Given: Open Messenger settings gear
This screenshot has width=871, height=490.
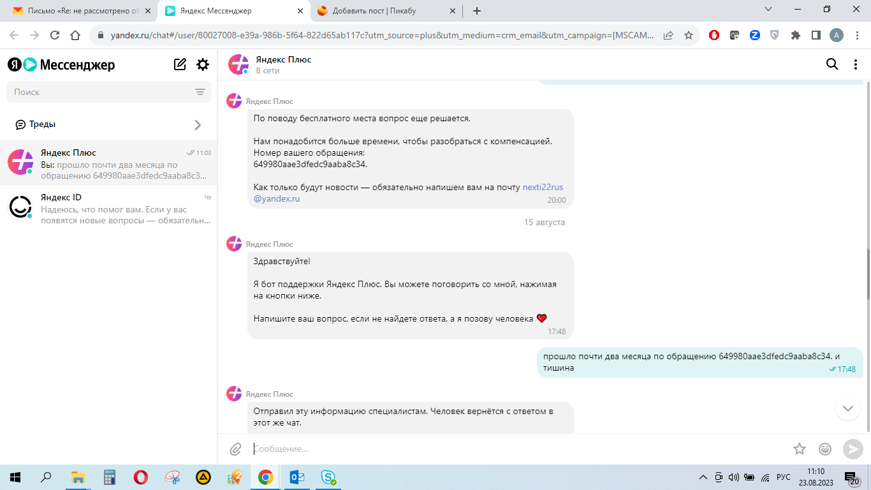Looking at the screenshot, I should [203, 64].
